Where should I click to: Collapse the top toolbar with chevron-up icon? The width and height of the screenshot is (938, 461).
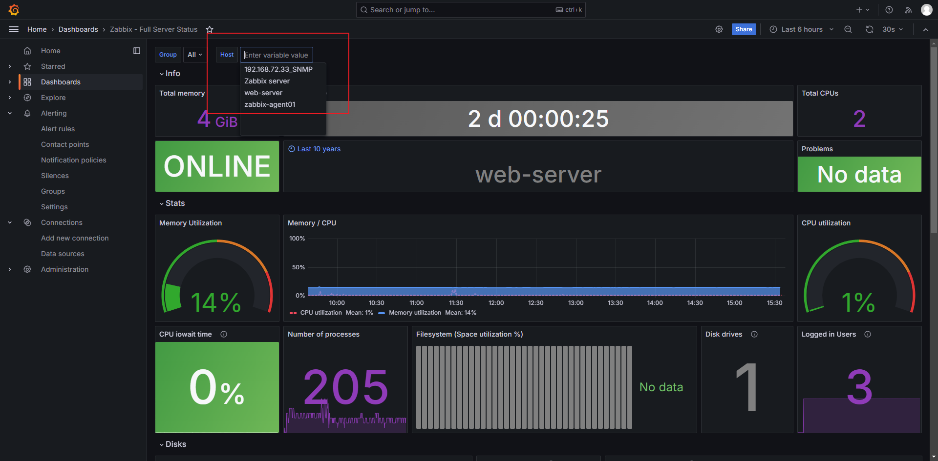(x=926, y=29)
